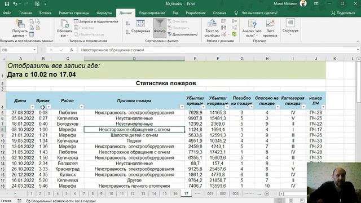Open the Рецензирование tab
Image resolution: width=361 pixels, height=203 pixels.
tap(152, 13)
